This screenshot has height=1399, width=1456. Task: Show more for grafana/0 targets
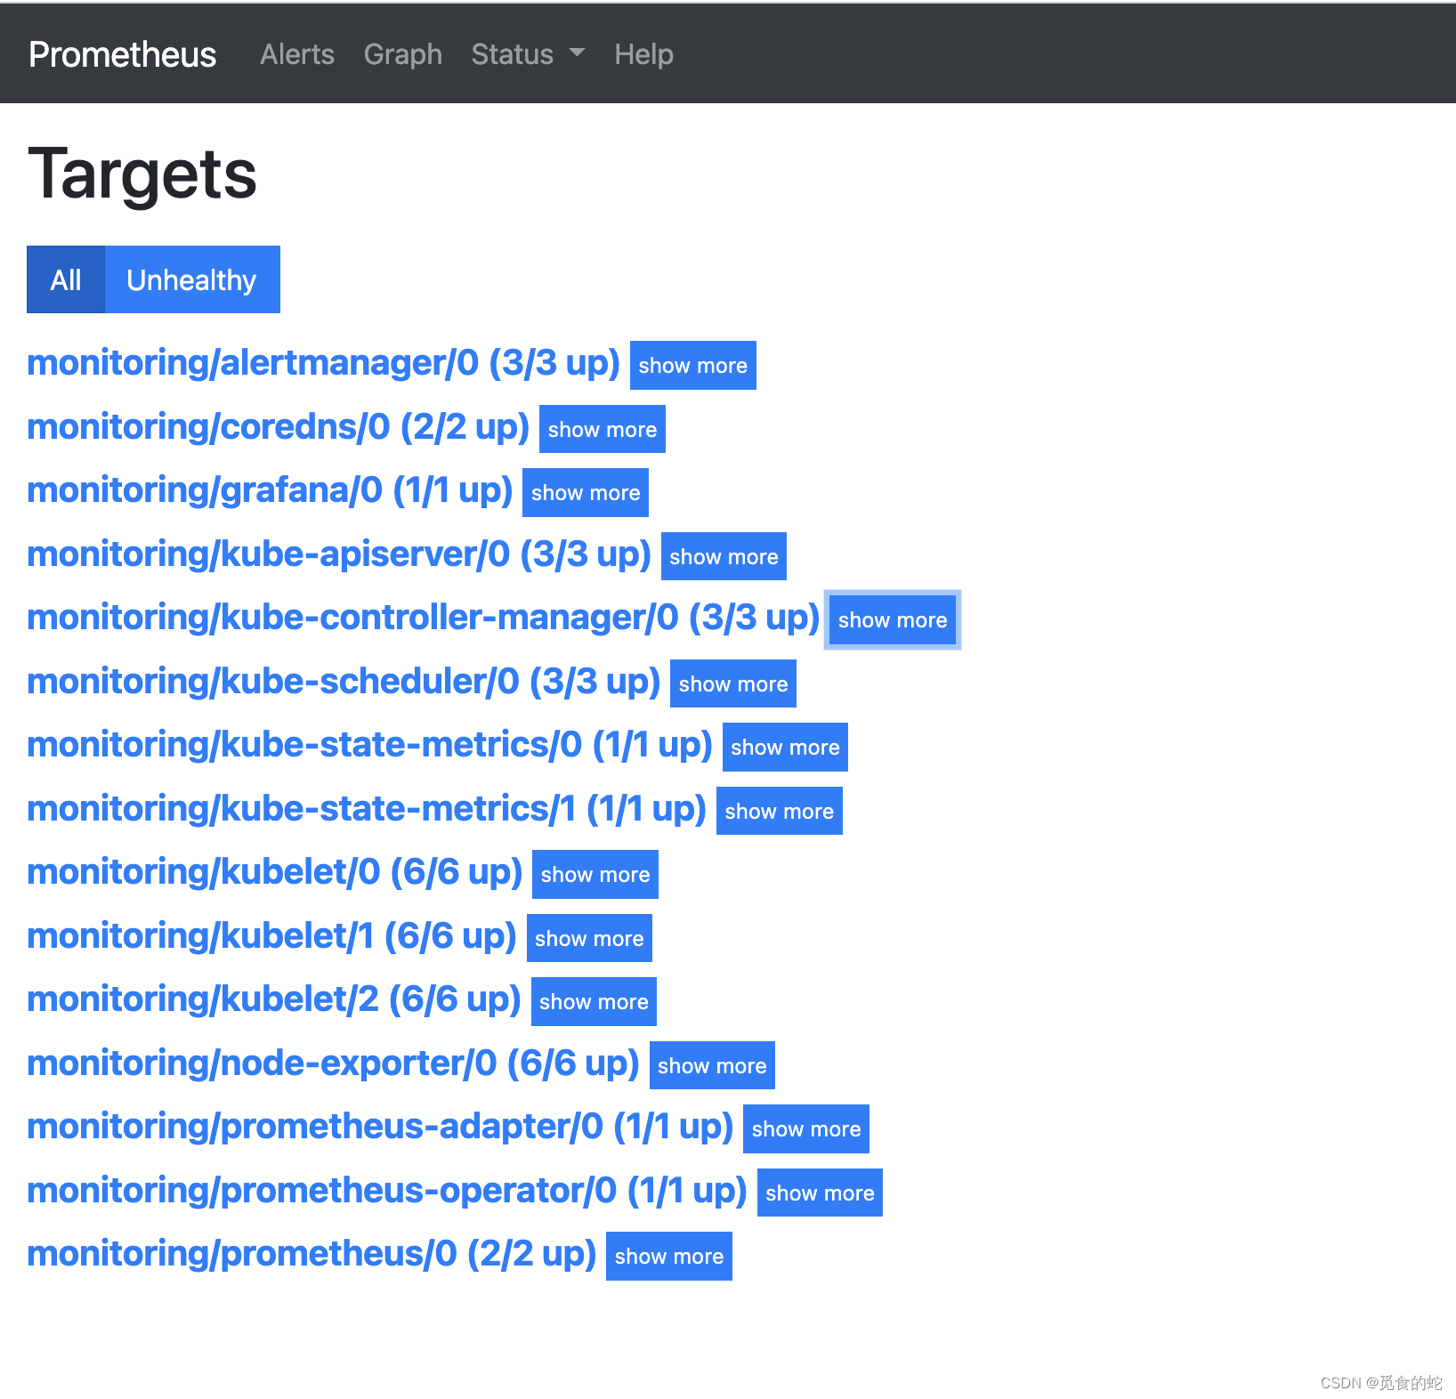pyautogui.click(x=585, y=492)
